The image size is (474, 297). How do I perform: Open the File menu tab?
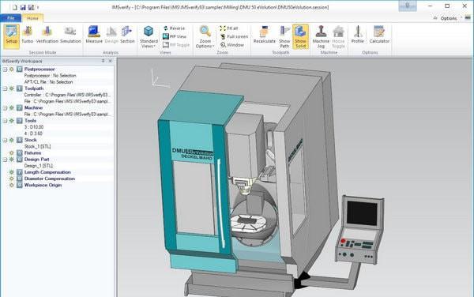[10, 18]
